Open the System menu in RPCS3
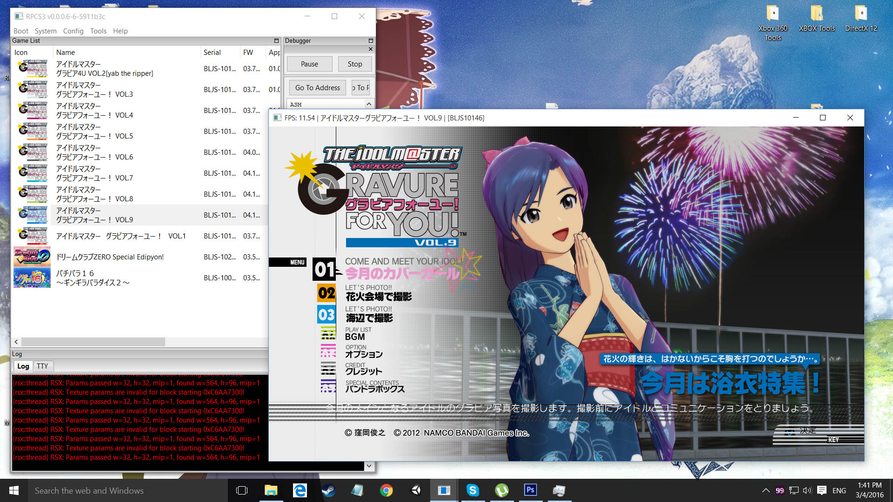This screenshot has height=502, width=893. tap(46, 31)
